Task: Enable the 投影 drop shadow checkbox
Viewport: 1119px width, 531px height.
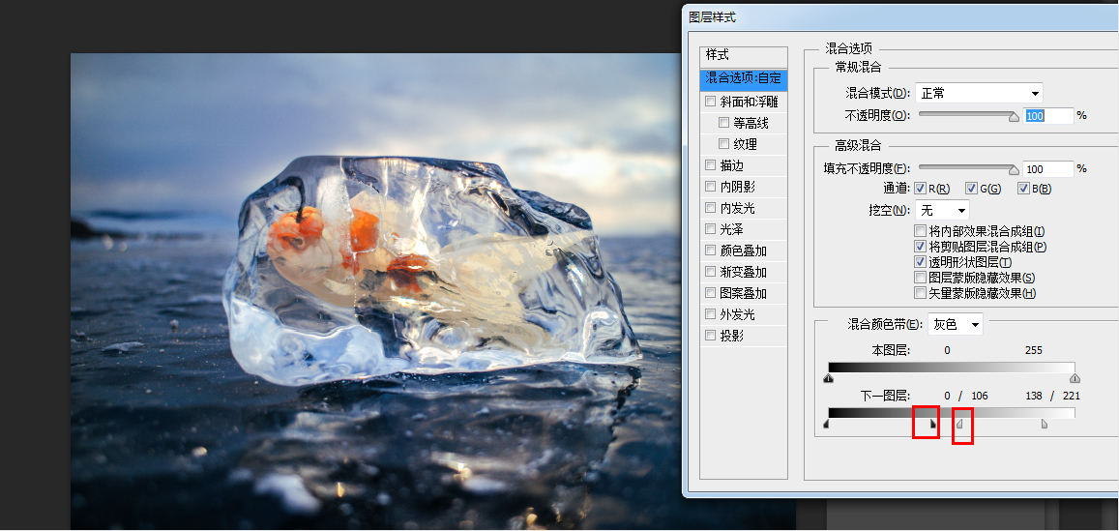Action: coord(711,336)
